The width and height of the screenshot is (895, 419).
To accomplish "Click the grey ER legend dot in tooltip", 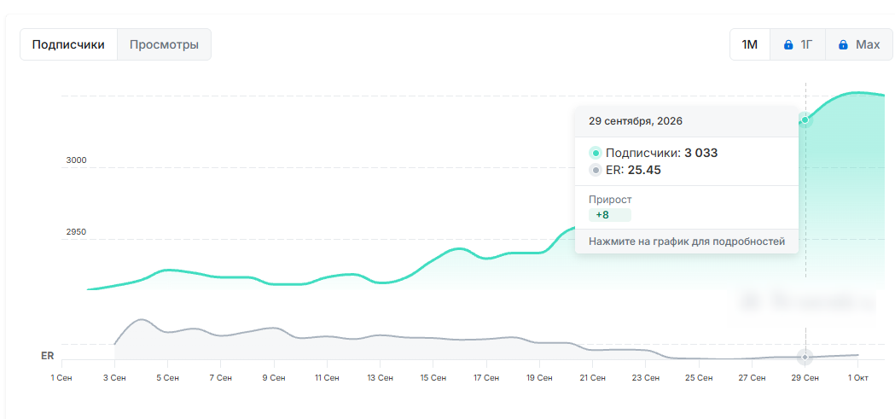I will (596, 170).
